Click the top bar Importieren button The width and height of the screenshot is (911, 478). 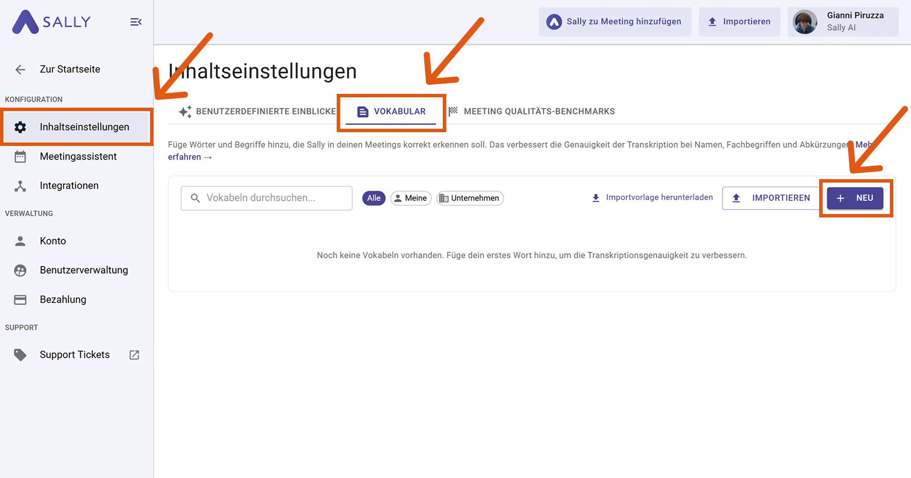point(739,22)
